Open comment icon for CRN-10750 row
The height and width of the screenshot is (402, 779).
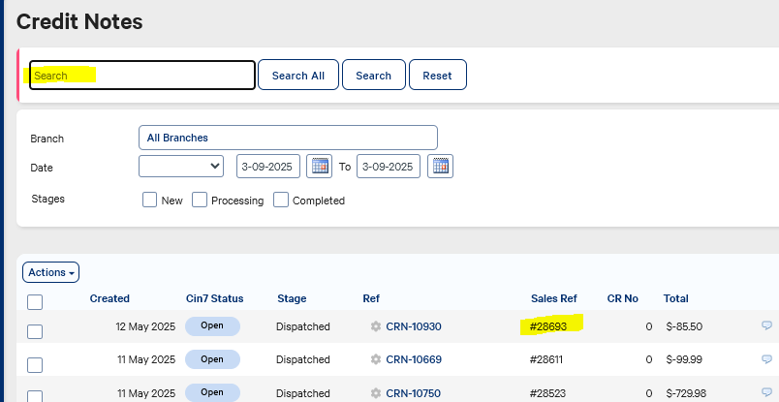pos(766,393)
